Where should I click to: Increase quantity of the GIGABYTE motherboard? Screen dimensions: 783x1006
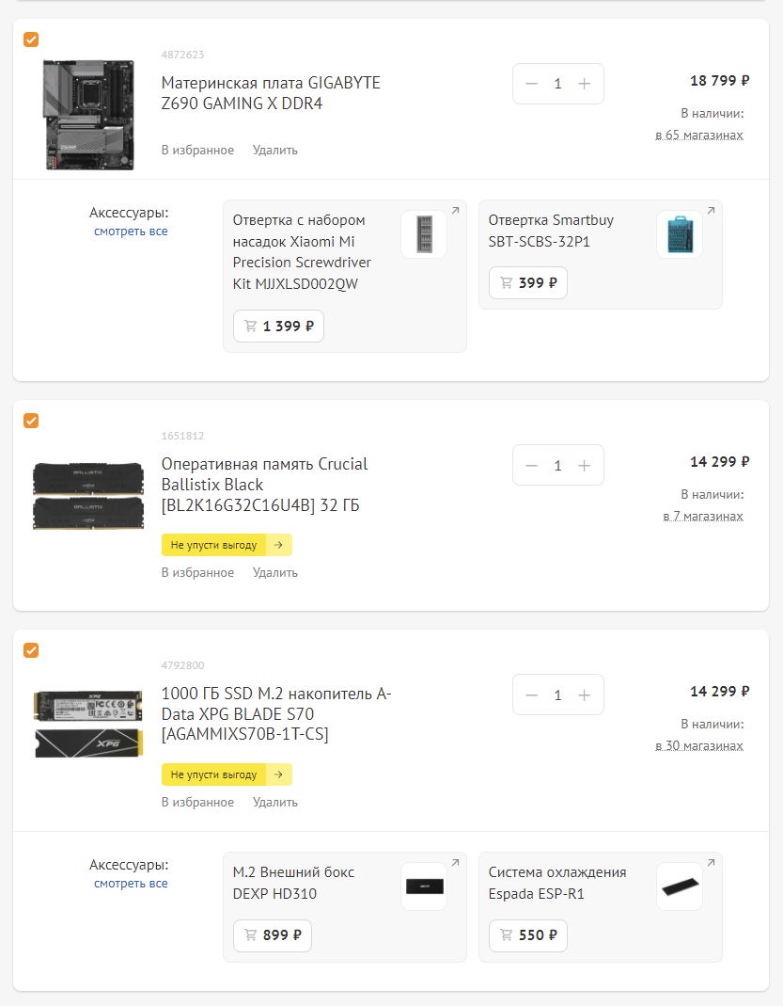click(585, 84)
